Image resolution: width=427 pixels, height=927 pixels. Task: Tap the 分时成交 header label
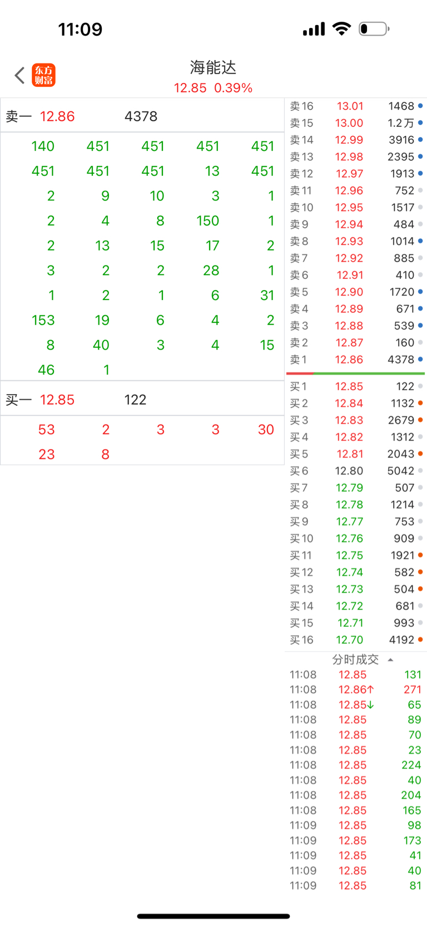pos(355,660)
